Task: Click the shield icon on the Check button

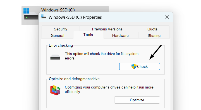Action: [x=134, y=66]
